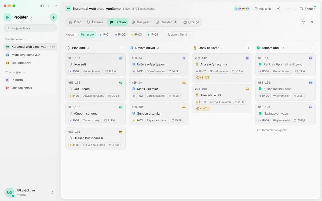The image size is (322, 201).
Task: Open the Onaylar tab
Action: click(x=167, y=22)
